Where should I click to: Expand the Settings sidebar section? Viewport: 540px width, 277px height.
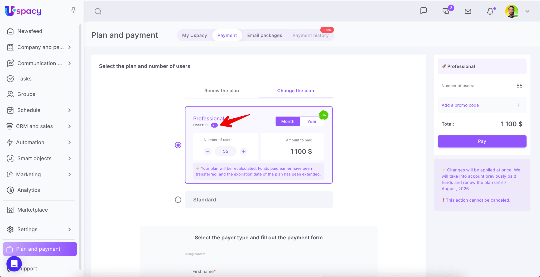(69, 229)
